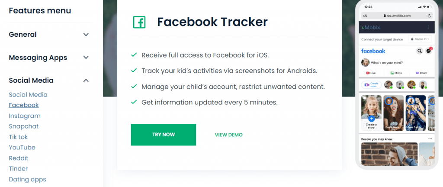Open the Messenger icon with red badge
443x187 pixels.
coord(428,51)
